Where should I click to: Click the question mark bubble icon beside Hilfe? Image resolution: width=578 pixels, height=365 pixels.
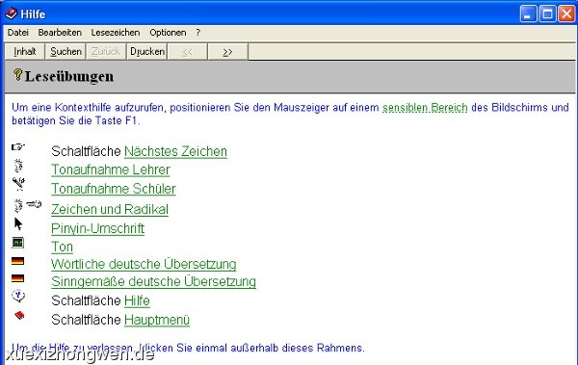point(18,296)
